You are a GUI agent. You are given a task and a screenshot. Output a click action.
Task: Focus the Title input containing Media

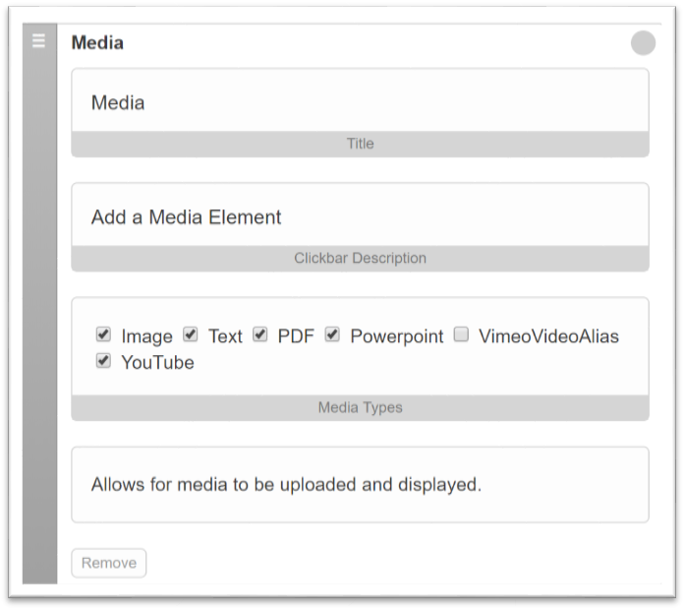pyautogui.click(x=360, y=101)
